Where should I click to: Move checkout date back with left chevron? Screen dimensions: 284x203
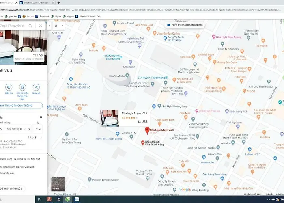click(25, 129)
